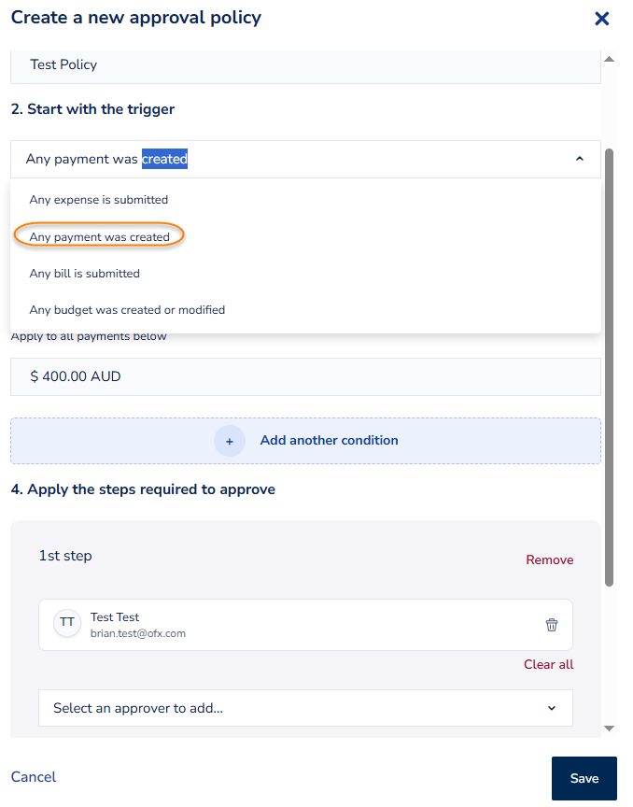Click the scrollbar down arrow
This screenshot has height=807, width=633.
coord(610,728)
